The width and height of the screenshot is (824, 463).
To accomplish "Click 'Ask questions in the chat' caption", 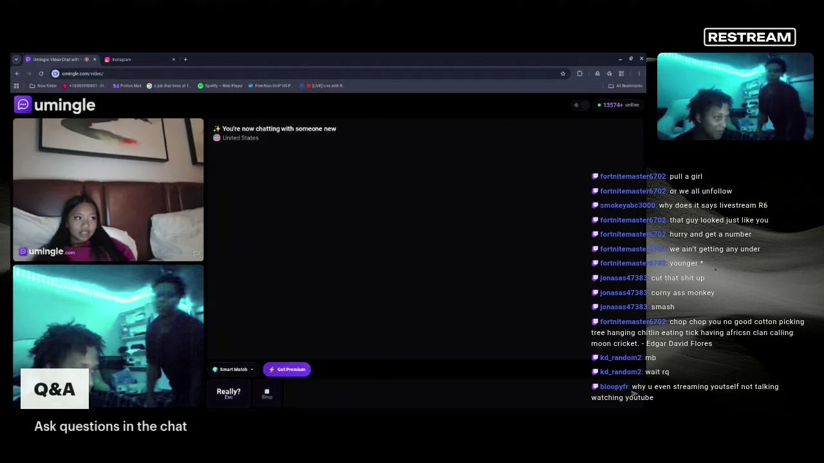I will (111, 426).
